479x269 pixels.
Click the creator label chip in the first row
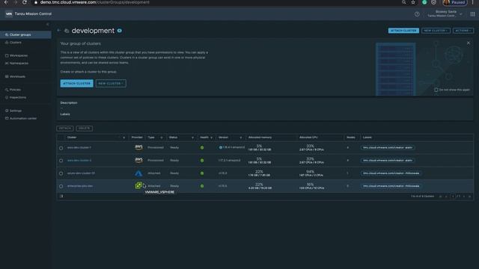click(388, 148)
